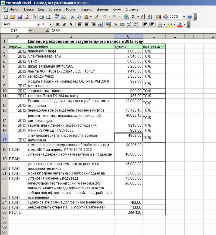Toggle underline formatting (Ч)
This screenshot has height=235, width=216.
71,24
